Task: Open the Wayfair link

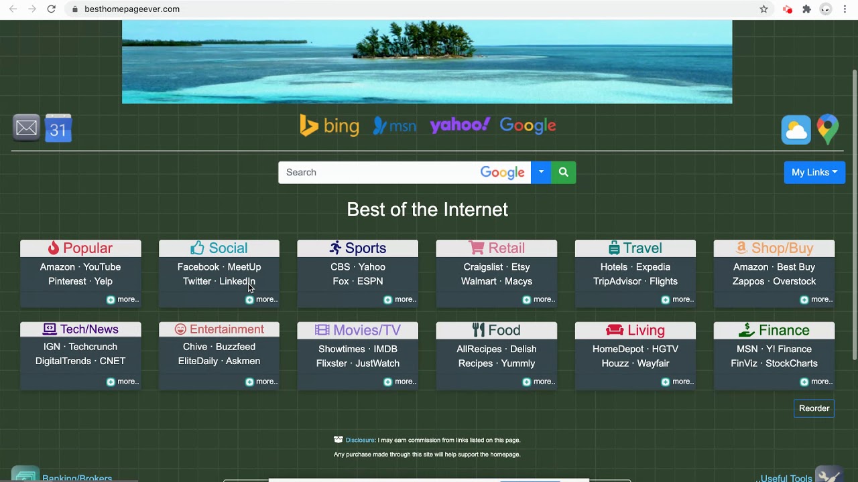Action: pos(653,364)
